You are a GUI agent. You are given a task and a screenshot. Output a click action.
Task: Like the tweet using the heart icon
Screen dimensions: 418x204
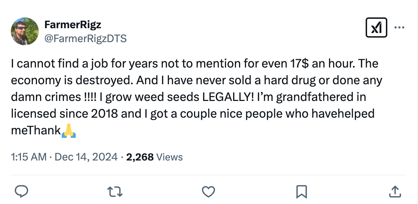pos(208,191)
